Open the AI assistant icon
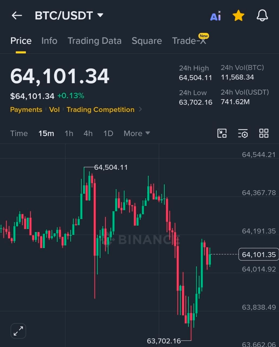Screen dimensions: 279x347 tap(216, 16)
